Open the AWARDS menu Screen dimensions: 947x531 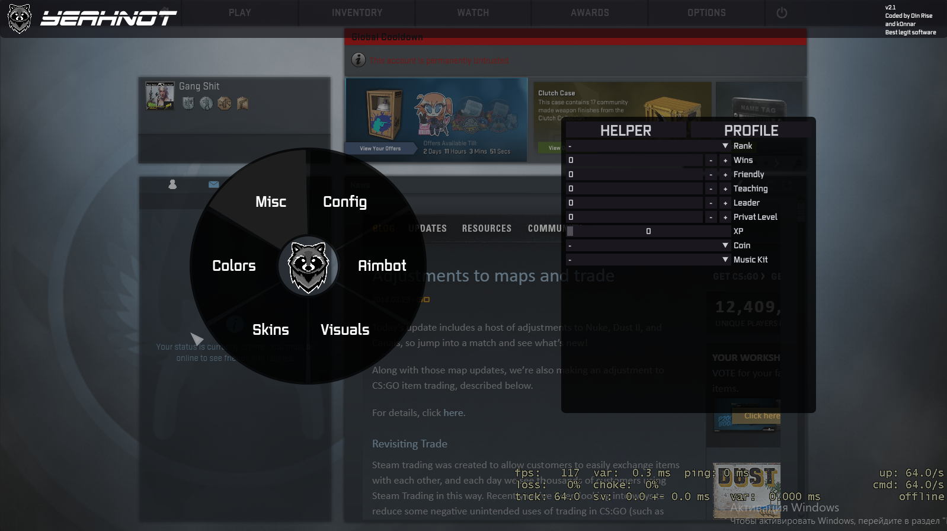(x=590, y=12)
